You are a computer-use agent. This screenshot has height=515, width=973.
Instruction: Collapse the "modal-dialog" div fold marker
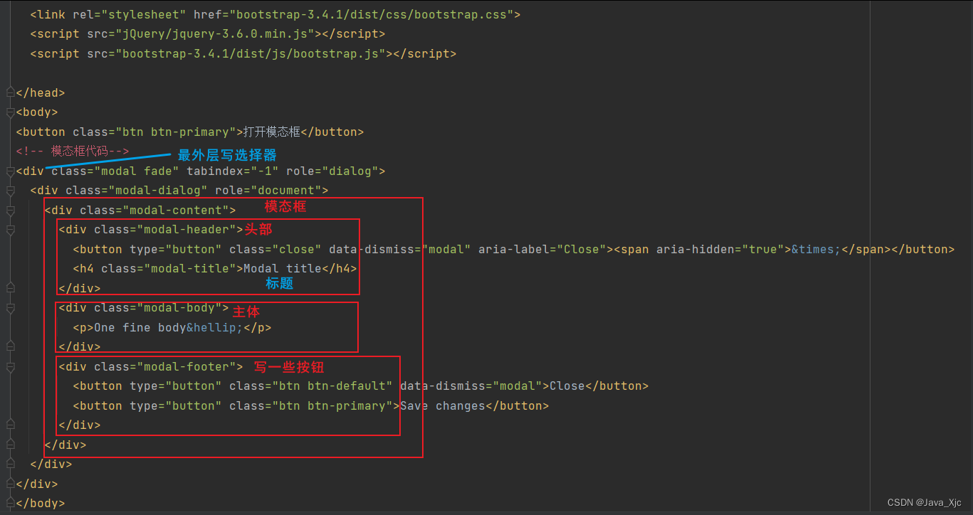coord(10,191)
